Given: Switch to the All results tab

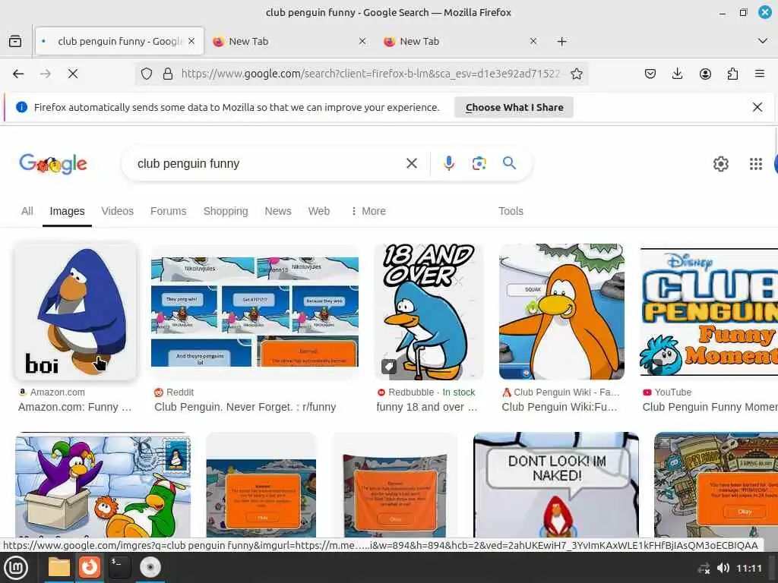Looking at the screenshot, I should (x=27, y=211).
